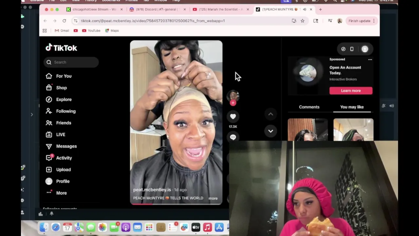Go to next video arrow
Image resolution: width=419 pixels, height=236 pixels.
point(271,131)
